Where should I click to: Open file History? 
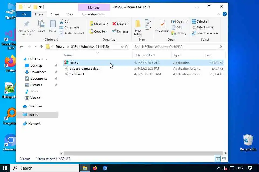179,33
